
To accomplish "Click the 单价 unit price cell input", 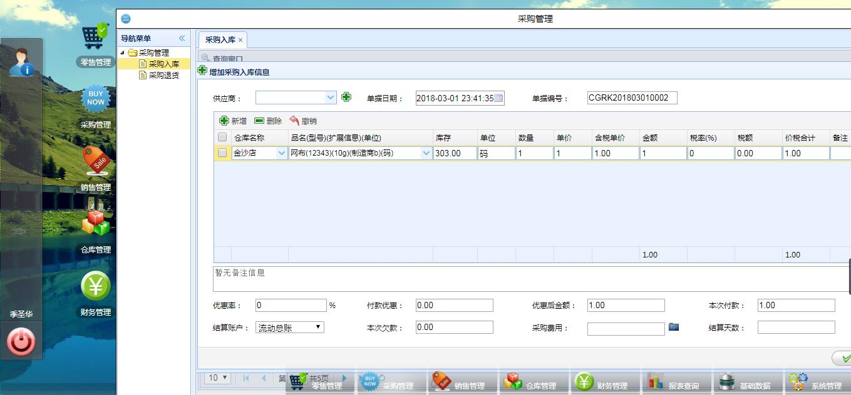I will (572, 153).
